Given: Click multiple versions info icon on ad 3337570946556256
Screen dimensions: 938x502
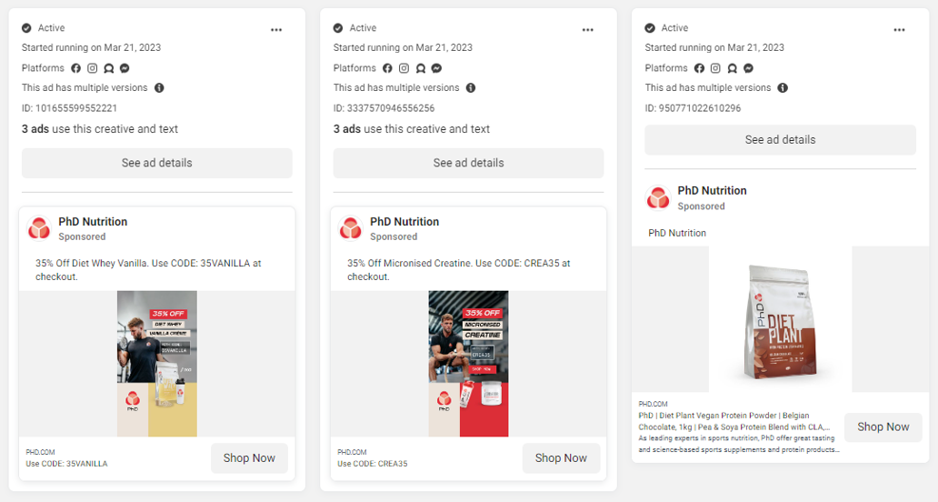Looking at the screenshot, I should pos(471,88).
